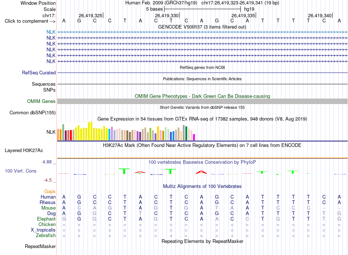Open 'Publications: Sequences in Scientific Articles' title
Screen dimensions: 348x255
(x=202, y=79)
